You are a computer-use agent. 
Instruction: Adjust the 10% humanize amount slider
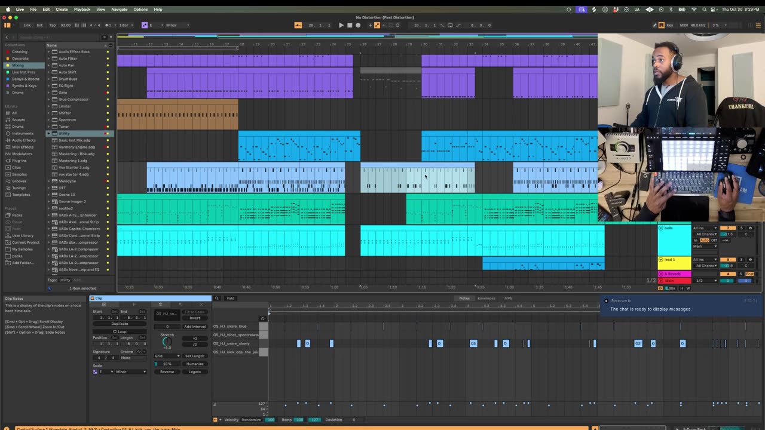point(167,364)
